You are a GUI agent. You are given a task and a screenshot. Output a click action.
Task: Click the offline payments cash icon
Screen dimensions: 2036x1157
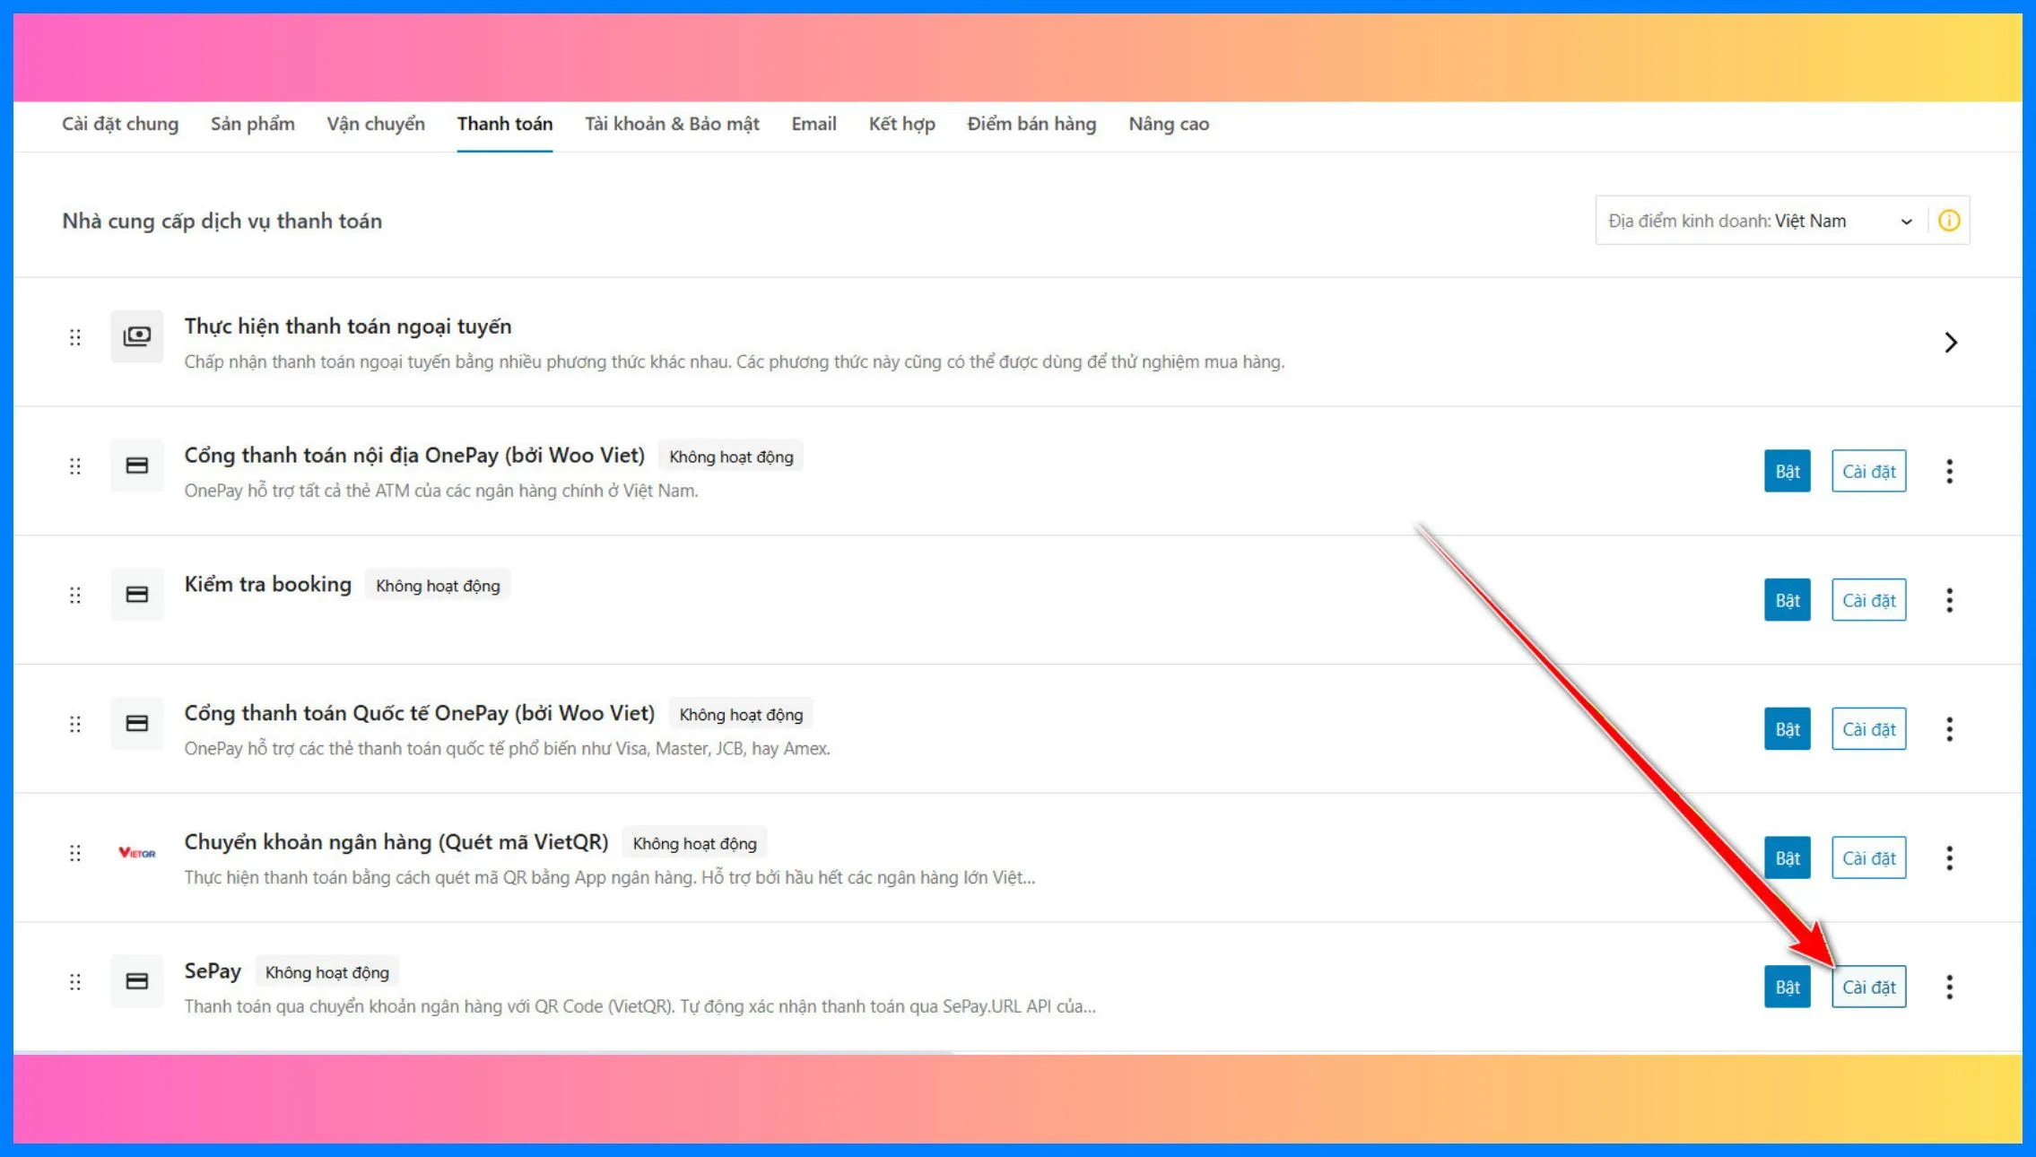(136, 336)
